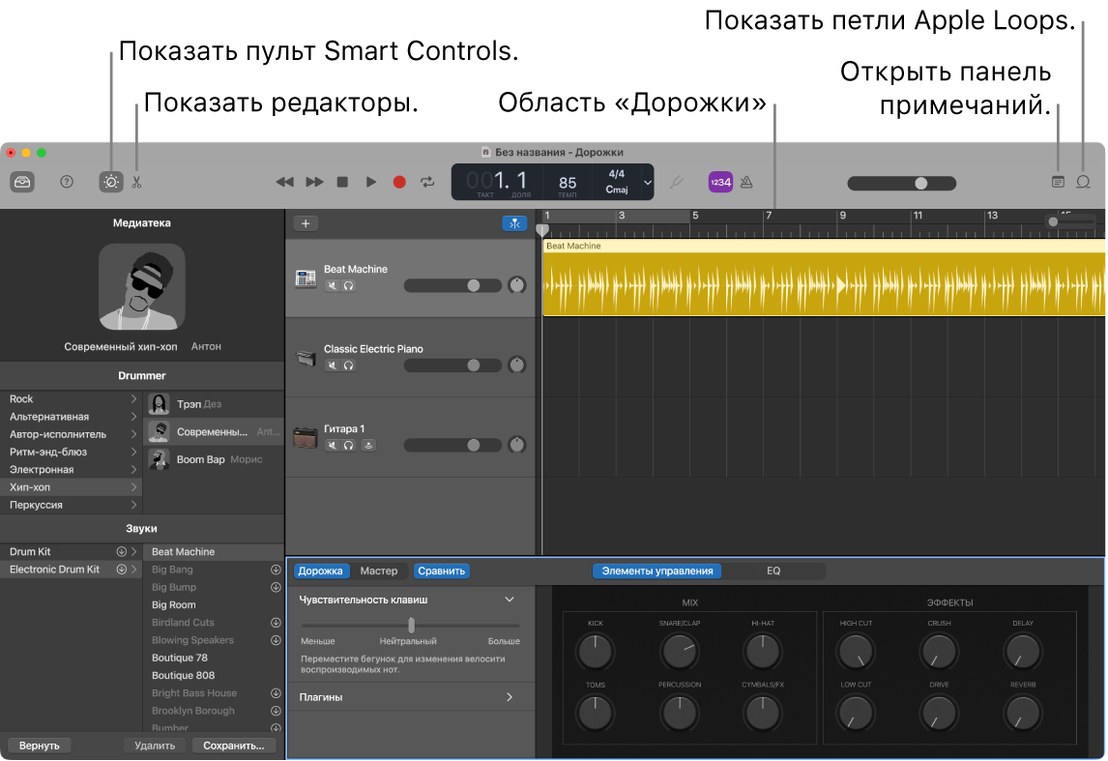
Task: Click the Media Library icon at top left
Action: 22,182
